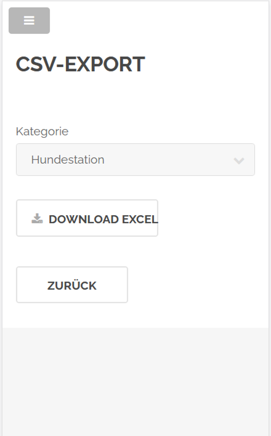Start the Excel export via the tray-arrow icon
This screenshot has width=271, height=436.
point(37,219)
